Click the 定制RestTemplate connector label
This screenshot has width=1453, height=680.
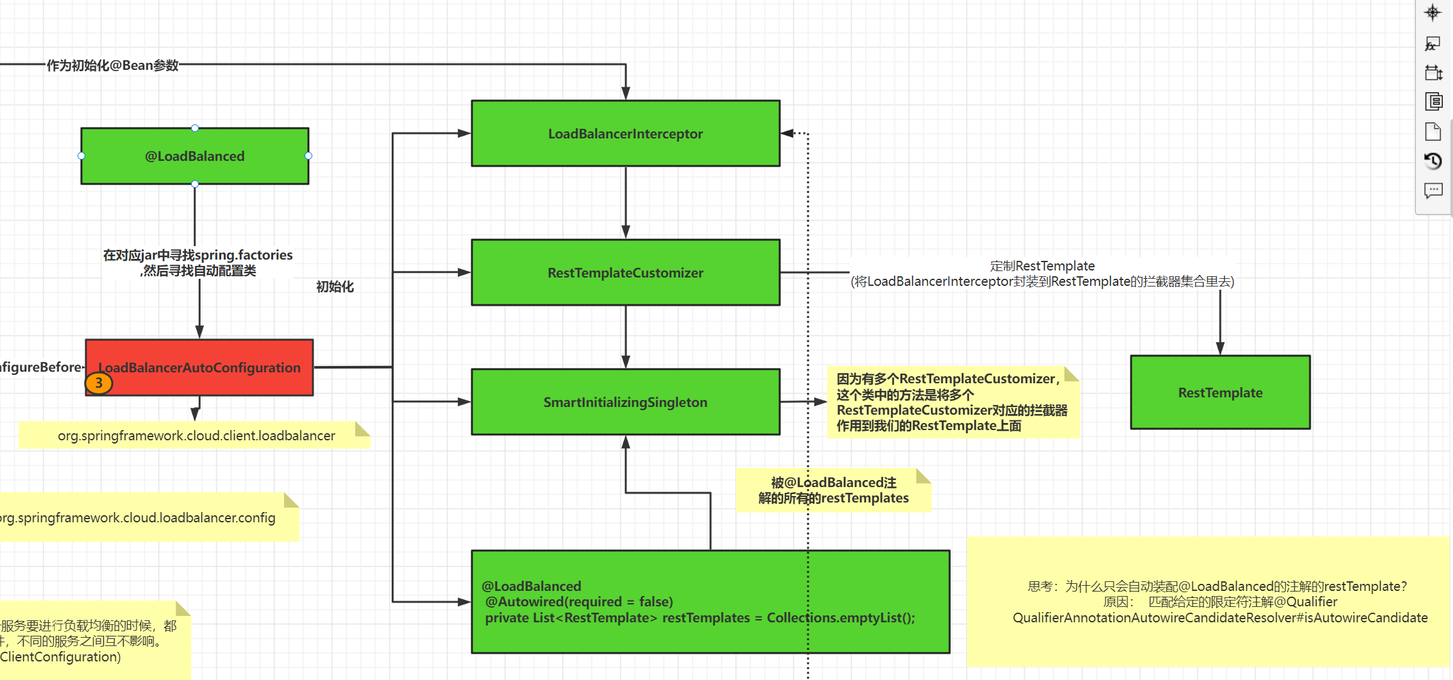[x=1043, y=273]
